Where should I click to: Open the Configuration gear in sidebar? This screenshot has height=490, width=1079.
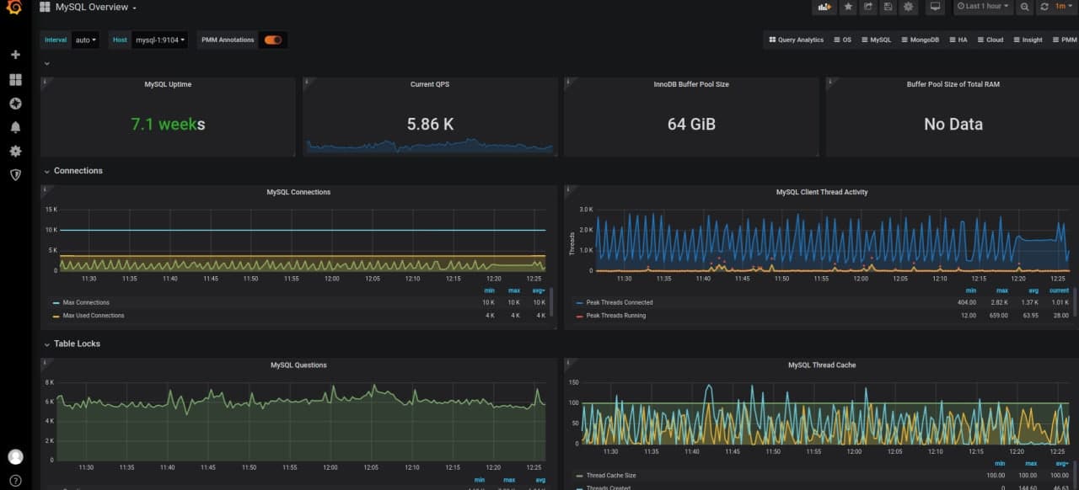coord(15,152)
